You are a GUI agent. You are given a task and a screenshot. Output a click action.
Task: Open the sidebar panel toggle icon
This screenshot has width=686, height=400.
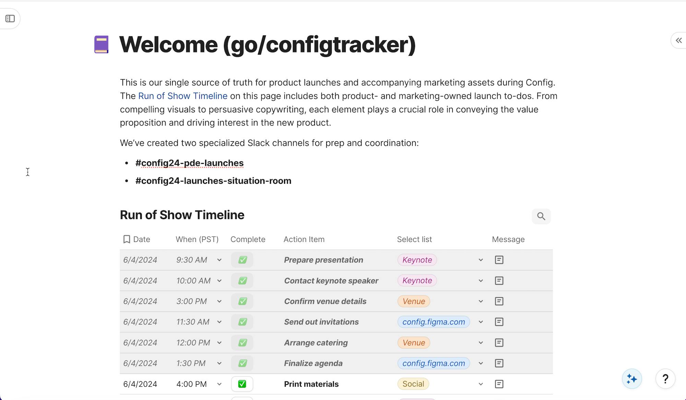coord(10,19)
